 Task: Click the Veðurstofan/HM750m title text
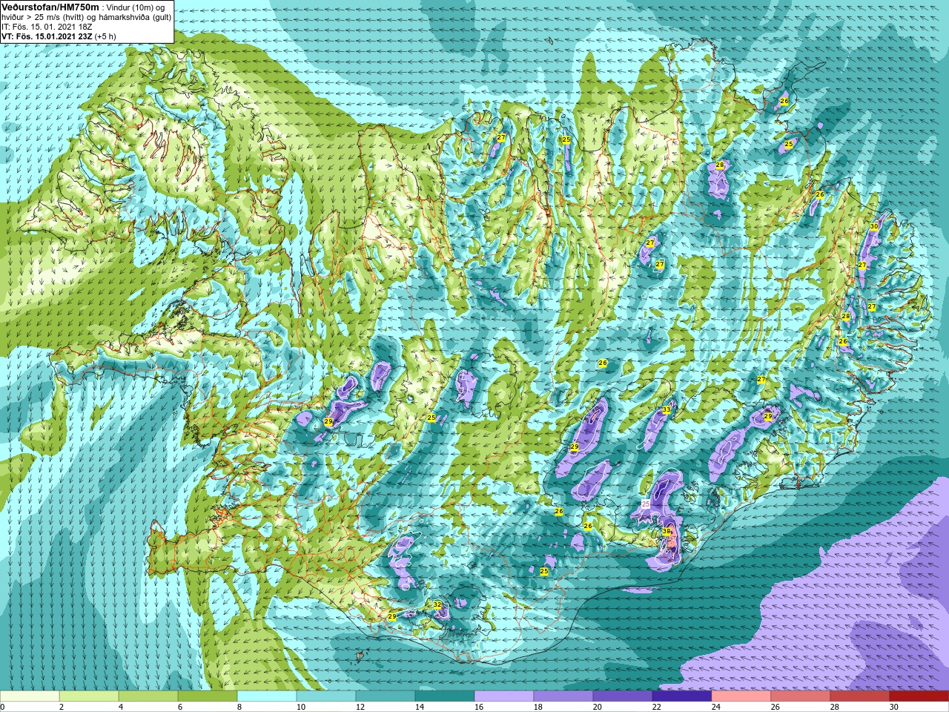tap(50, 6)
